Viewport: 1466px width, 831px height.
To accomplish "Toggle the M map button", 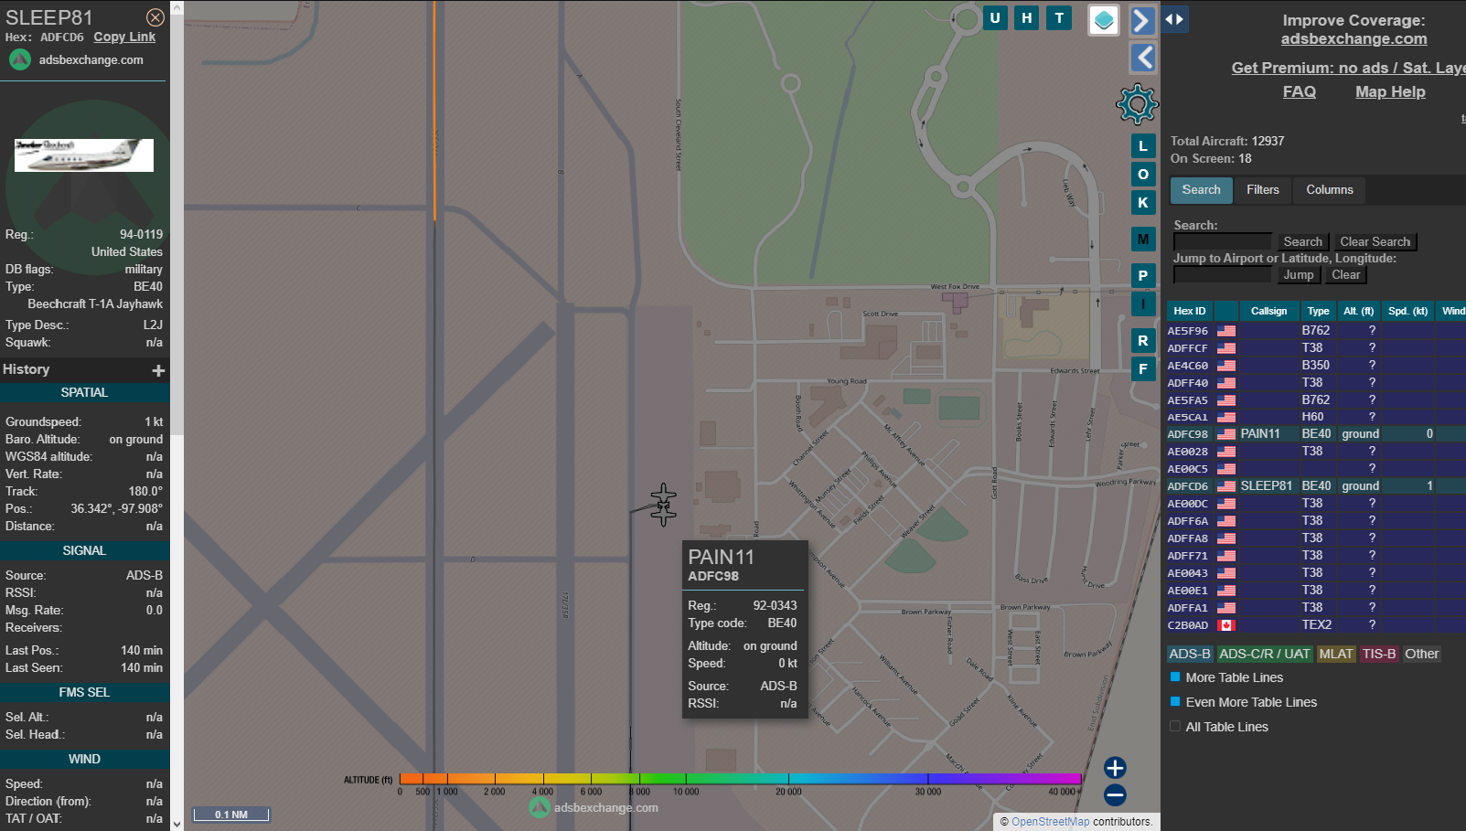I will [x=1143, y=240].
